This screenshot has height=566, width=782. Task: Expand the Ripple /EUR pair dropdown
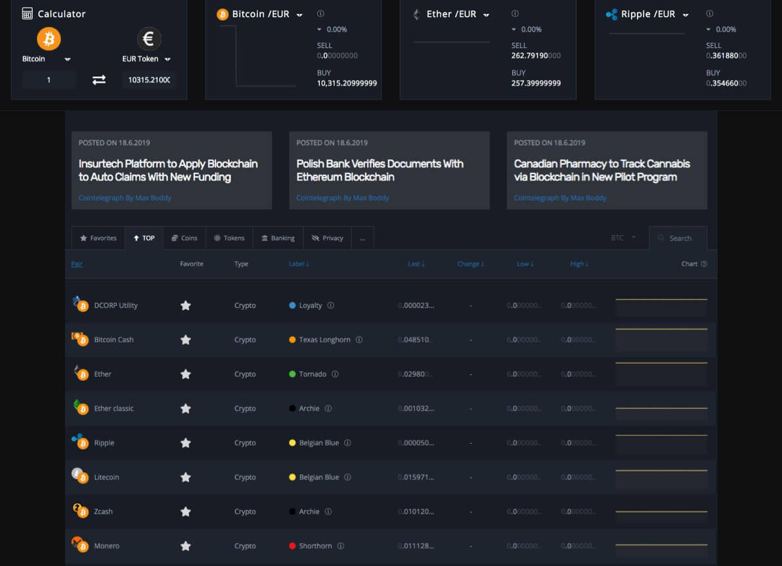click(x=685, y=15)
